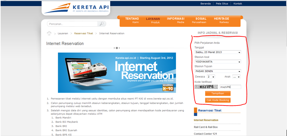This screenshot has width=287, height=136.
Task: Click the mxzVP6 captcha image
Action: tap(206, 87)
